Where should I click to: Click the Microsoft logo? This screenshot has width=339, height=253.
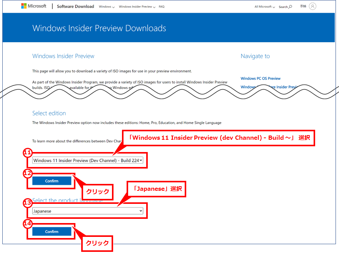(33, 6)
